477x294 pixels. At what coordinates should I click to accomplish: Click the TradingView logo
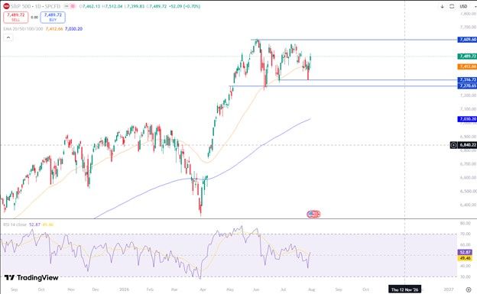click(x=31, y=278)
